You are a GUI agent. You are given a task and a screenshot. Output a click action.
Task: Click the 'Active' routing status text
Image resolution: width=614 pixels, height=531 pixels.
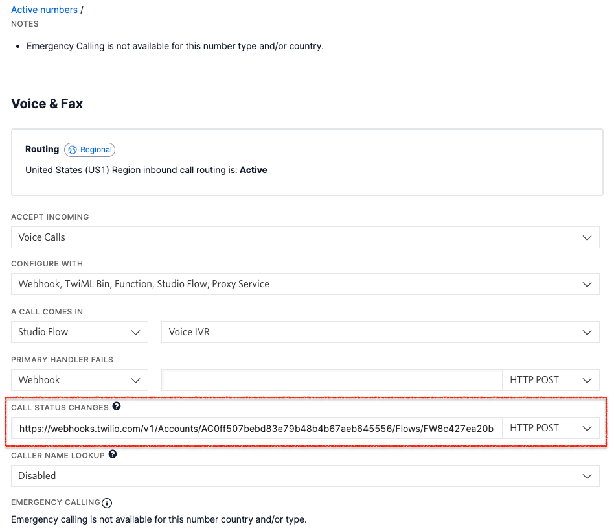(x=253, y=170)
